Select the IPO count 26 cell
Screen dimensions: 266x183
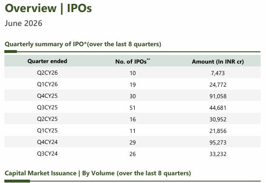coord(132,154)
